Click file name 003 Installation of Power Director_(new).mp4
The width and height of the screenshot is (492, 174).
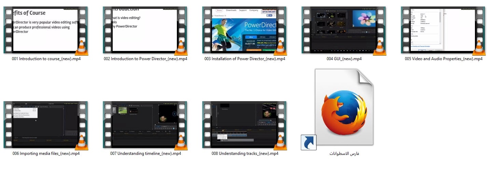pyautogui.click(x=245, y=59)
